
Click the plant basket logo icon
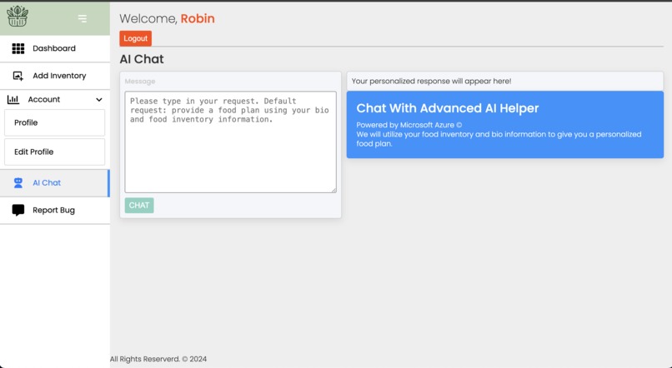[x=18, y=17]
